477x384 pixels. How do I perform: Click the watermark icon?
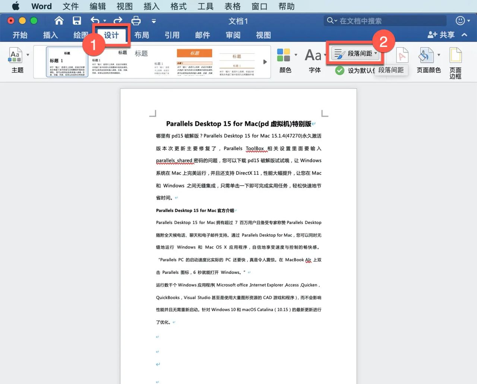pyautogui.click(x=402, y=56)
